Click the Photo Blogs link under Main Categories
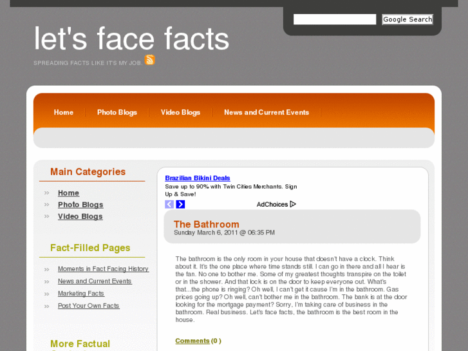This screenshot has width=468, height=351. pos(80,205)
